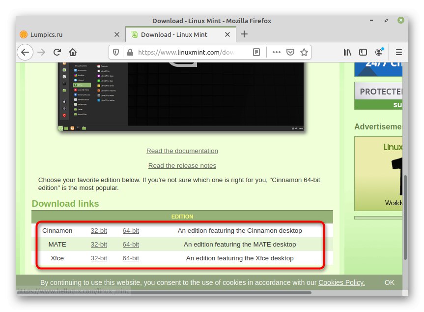Viewport: 424px width, 312px height.
Task: Open page actions three-dot menu
Action: tap(276, 52)
